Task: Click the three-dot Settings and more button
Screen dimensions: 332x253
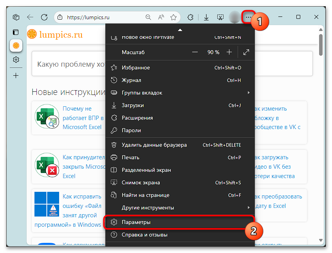Action: (x=249, y=17)
